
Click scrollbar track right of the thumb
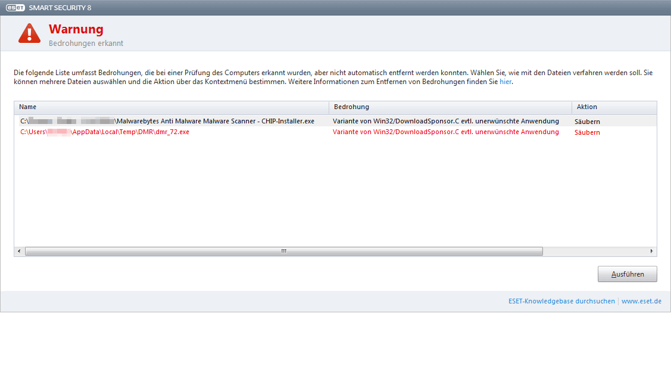click(595, 252)
